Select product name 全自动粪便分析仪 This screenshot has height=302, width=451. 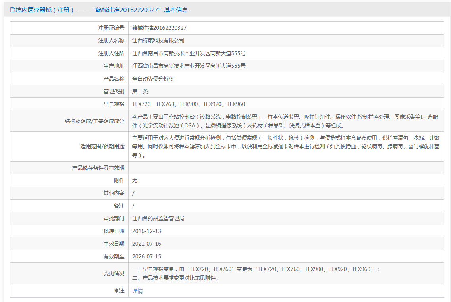(x=153, y=79)
